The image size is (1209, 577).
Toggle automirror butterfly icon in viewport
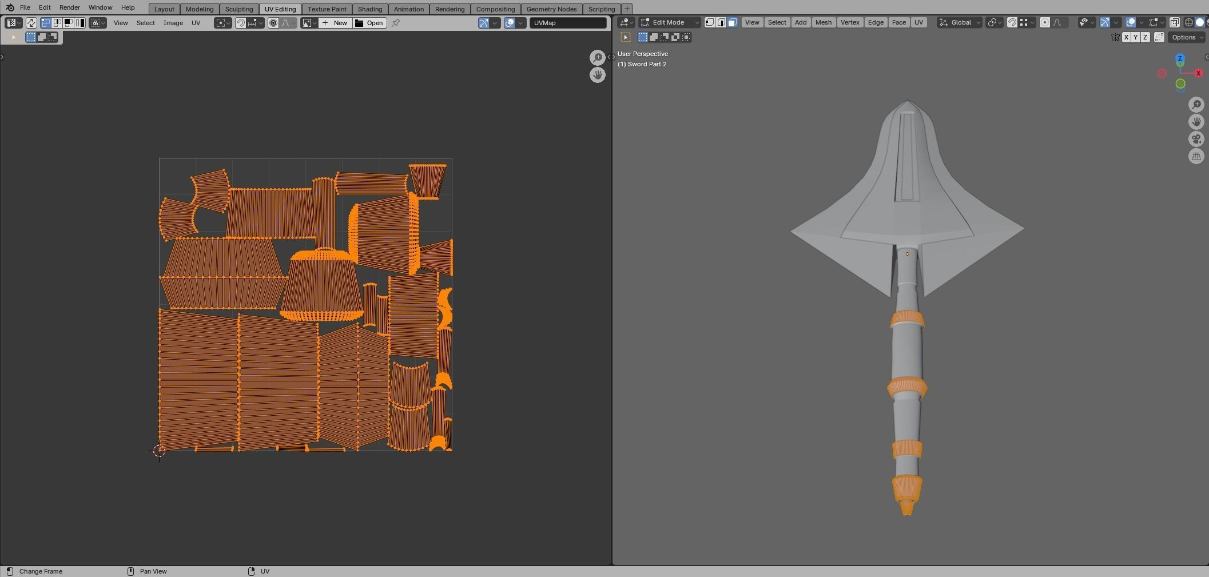[1115, 37]
